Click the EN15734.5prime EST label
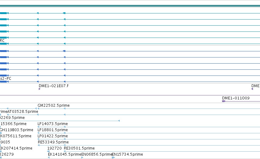Image resolution: width=260 pixels, height=159 pixels. [127, 154]
